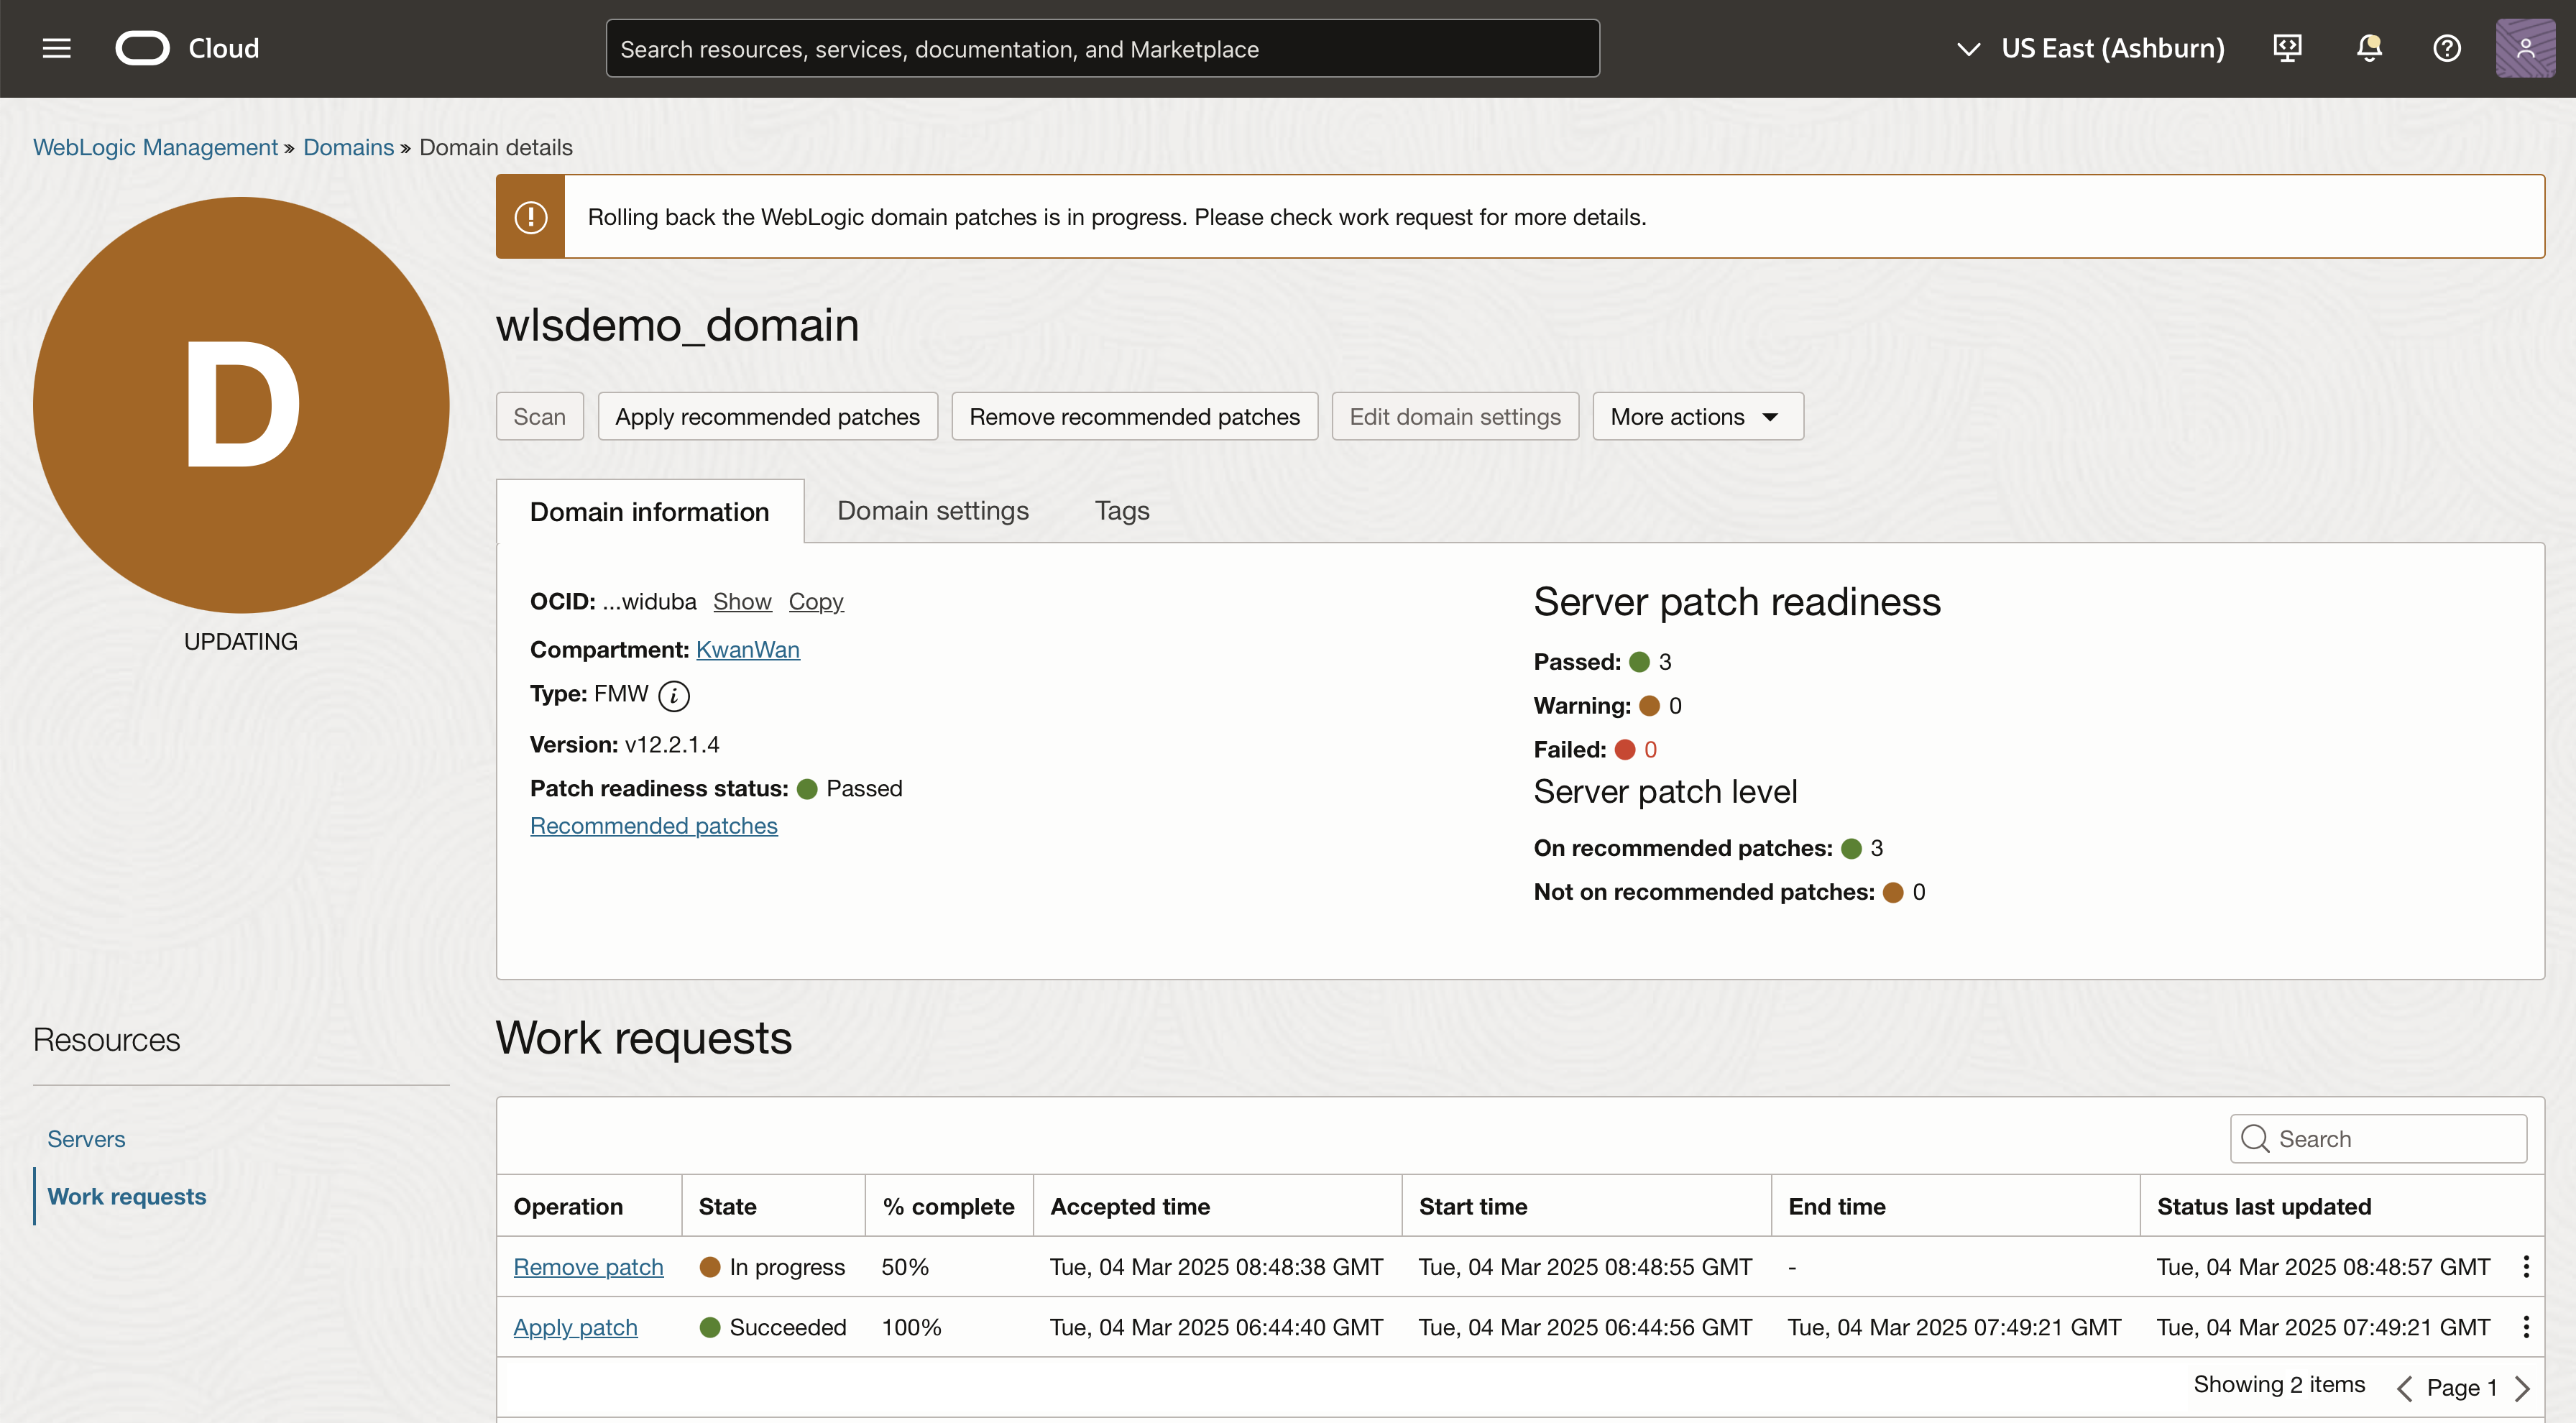Open the Cloud Shell console icon
The image size is (2576, 1423).
pyautogui.click(x=2288, y=47)
